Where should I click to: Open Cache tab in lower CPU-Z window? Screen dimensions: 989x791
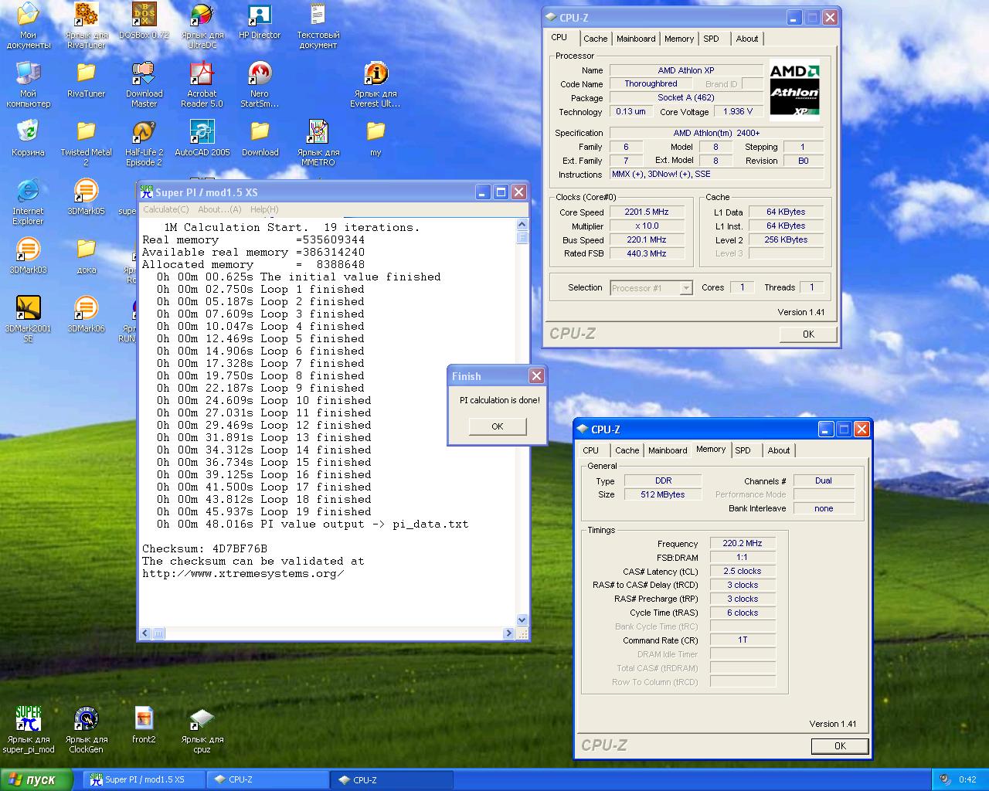tap(627, 450)
